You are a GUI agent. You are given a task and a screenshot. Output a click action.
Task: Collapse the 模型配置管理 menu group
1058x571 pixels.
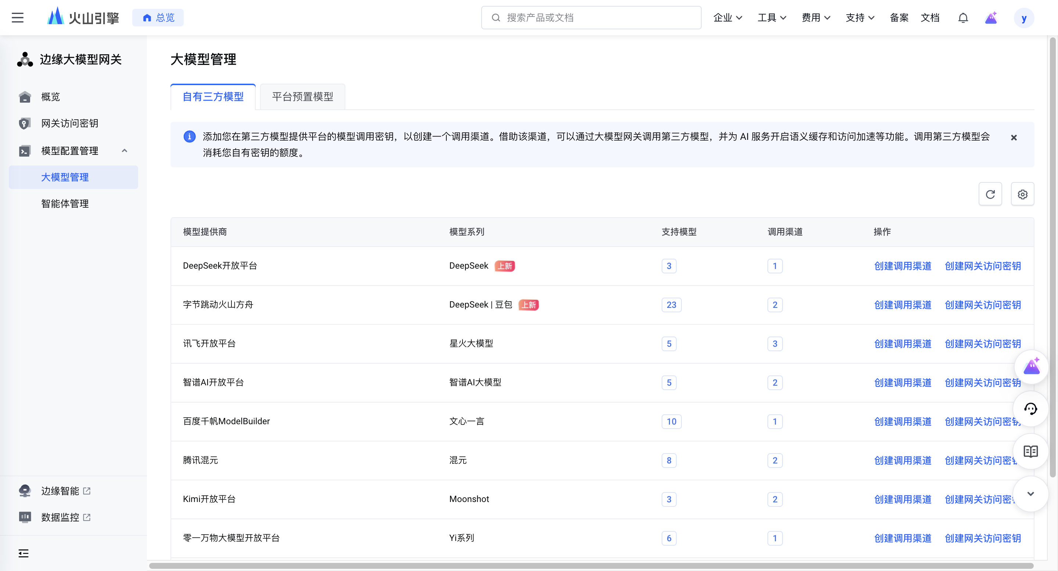125,150
